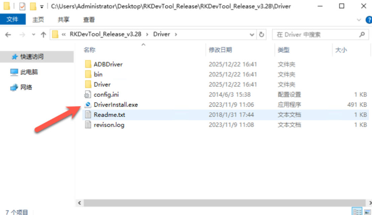Sort files by the 修改日期 column header
The height and width of the screenshot is (215, 372).
tap(220, 50)
